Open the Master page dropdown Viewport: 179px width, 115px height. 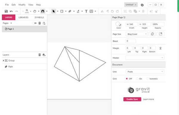tap(145, 58)
